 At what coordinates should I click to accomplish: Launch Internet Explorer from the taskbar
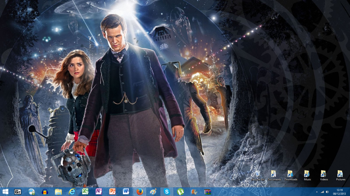point(72,192)
